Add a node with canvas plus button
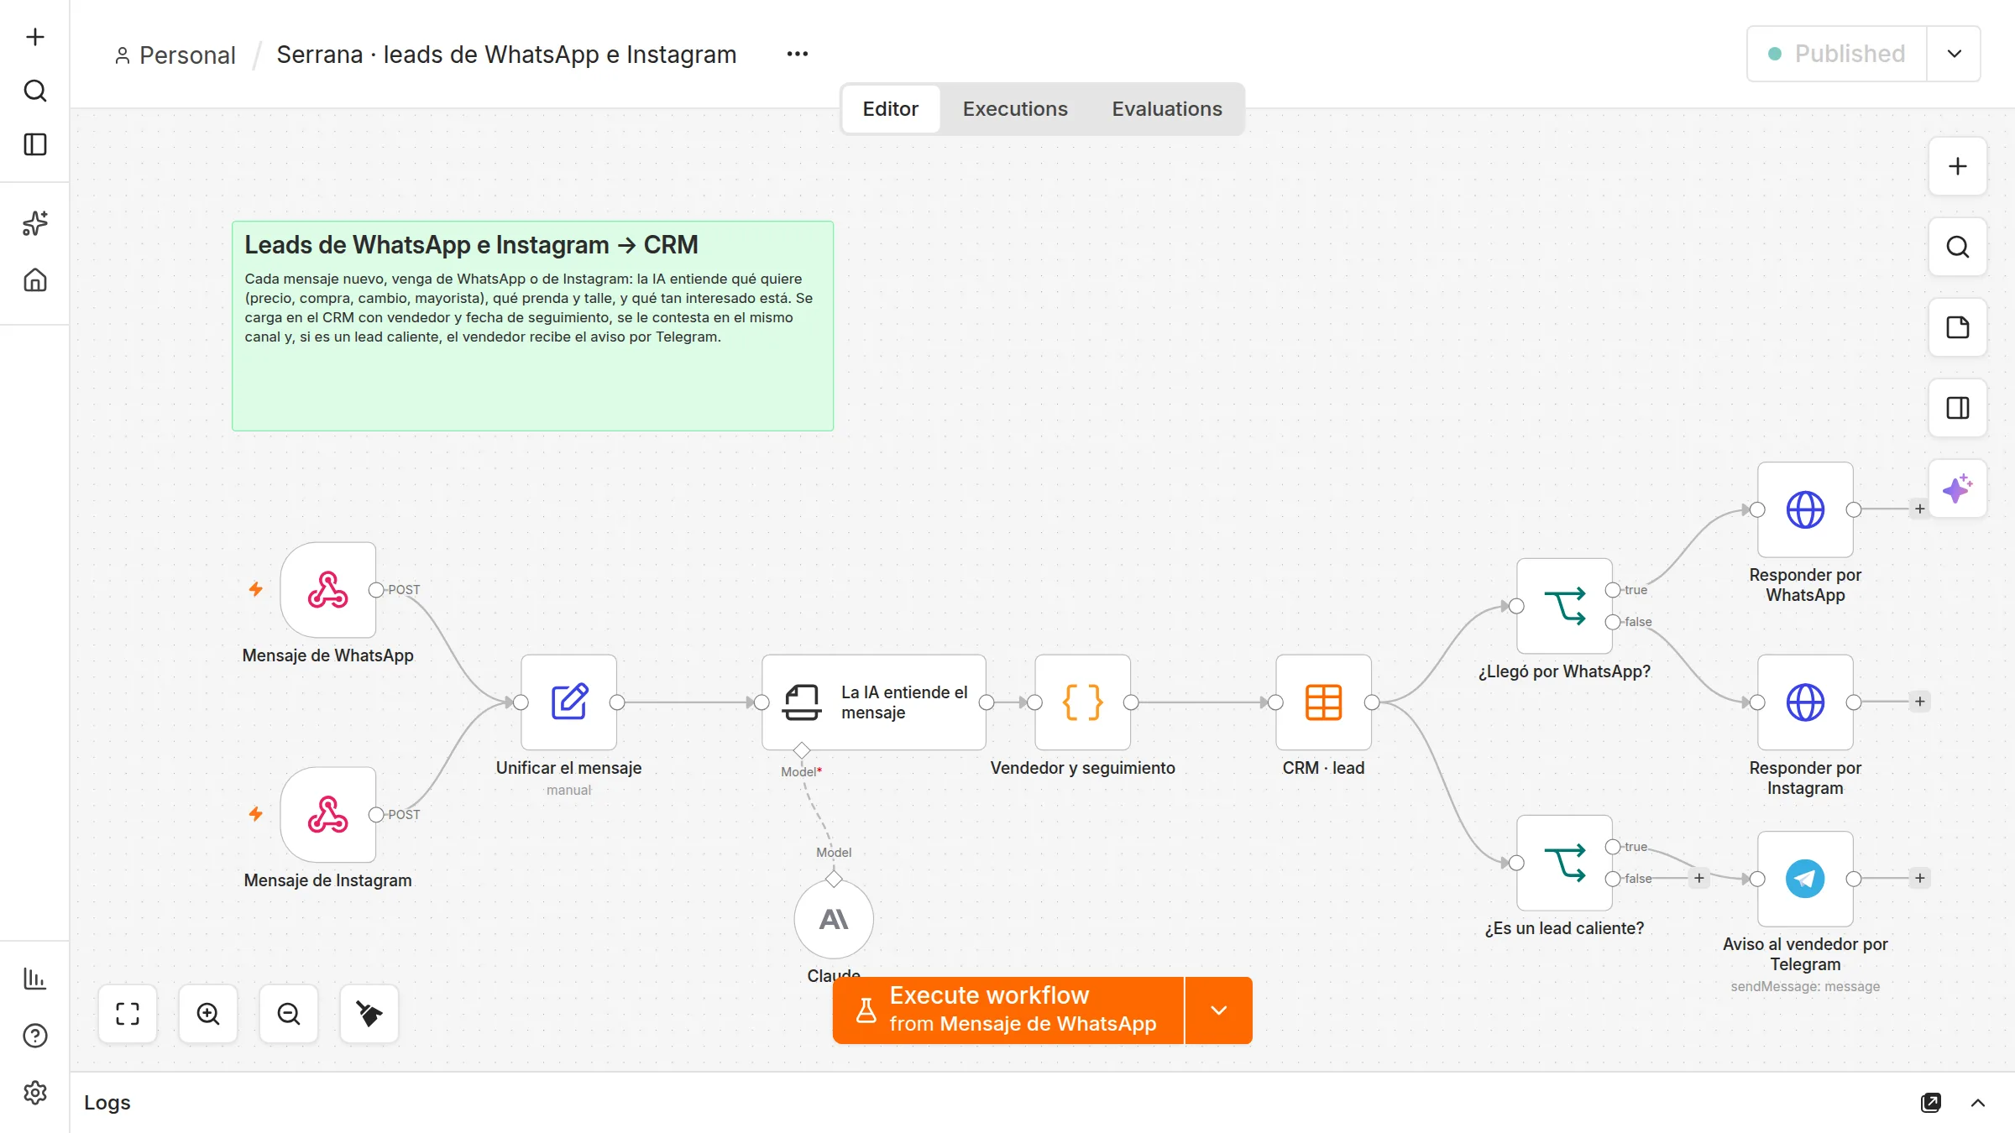 pos(1958,166)
